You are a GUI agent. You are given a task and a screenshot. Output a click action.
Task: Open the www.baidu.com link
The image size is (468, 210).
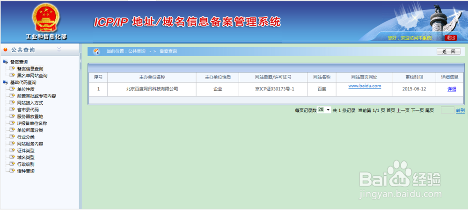[365, 86]
